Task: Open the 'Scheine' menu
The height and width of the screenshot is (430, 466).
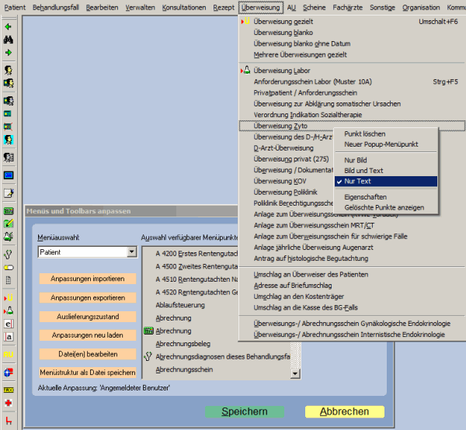Action: [314, 6]
